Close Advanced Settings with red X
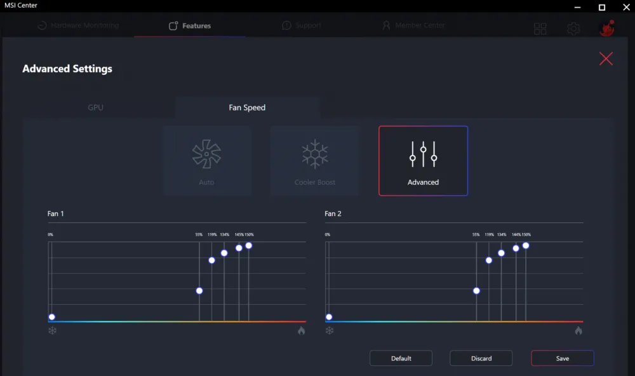Viewport: 635px width, 376px height. (606, 59)
